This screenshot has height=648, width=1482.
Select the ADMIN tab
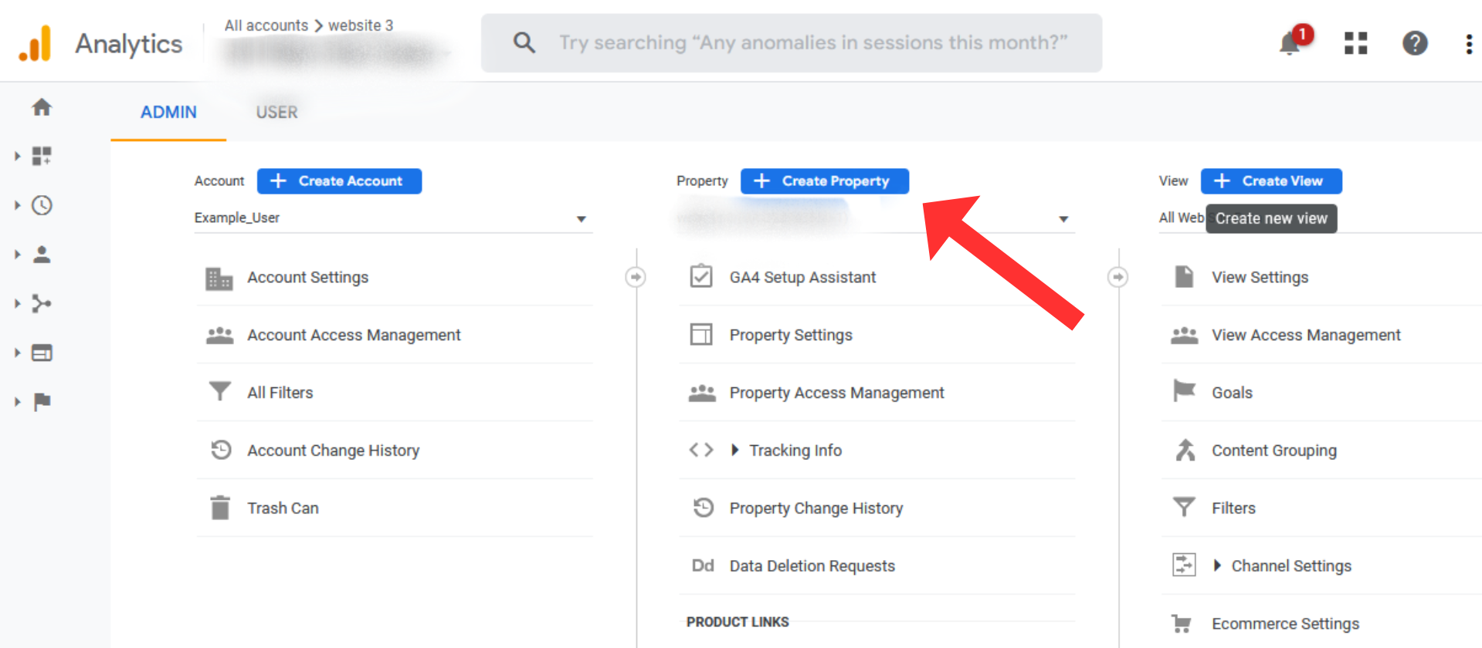click(168, 113)
